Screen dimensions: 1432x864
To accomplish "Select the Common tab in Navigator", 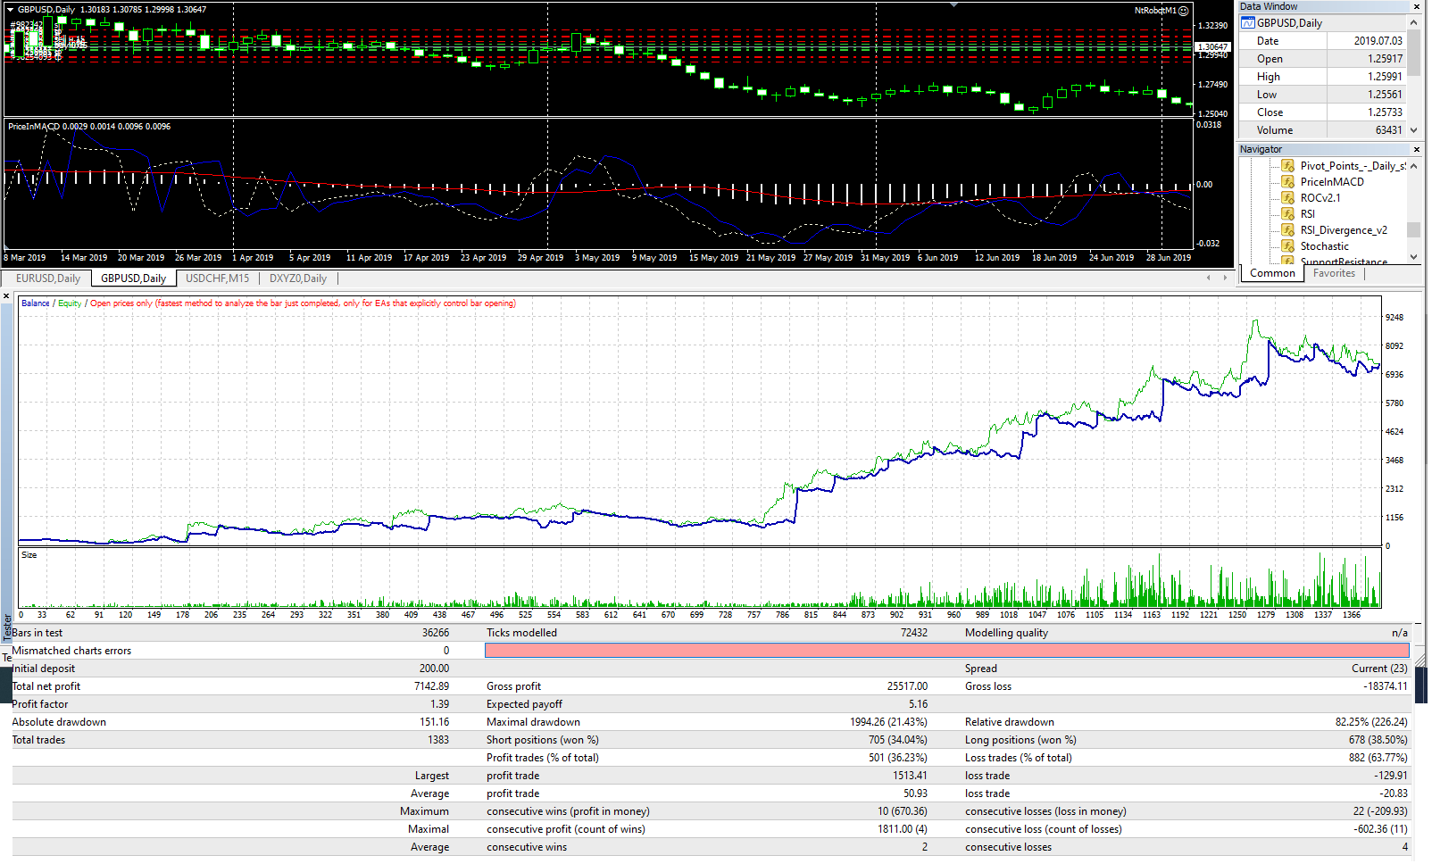I will coord(1271,273).
